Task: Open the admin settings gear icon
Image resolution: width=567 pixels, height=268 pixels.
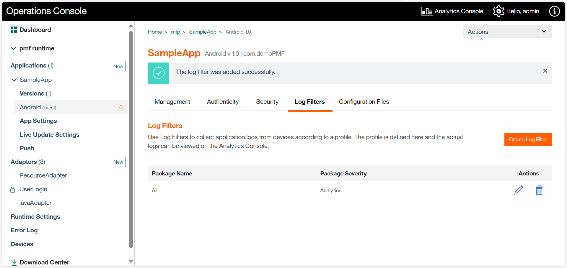Action: tap(498, 11)
